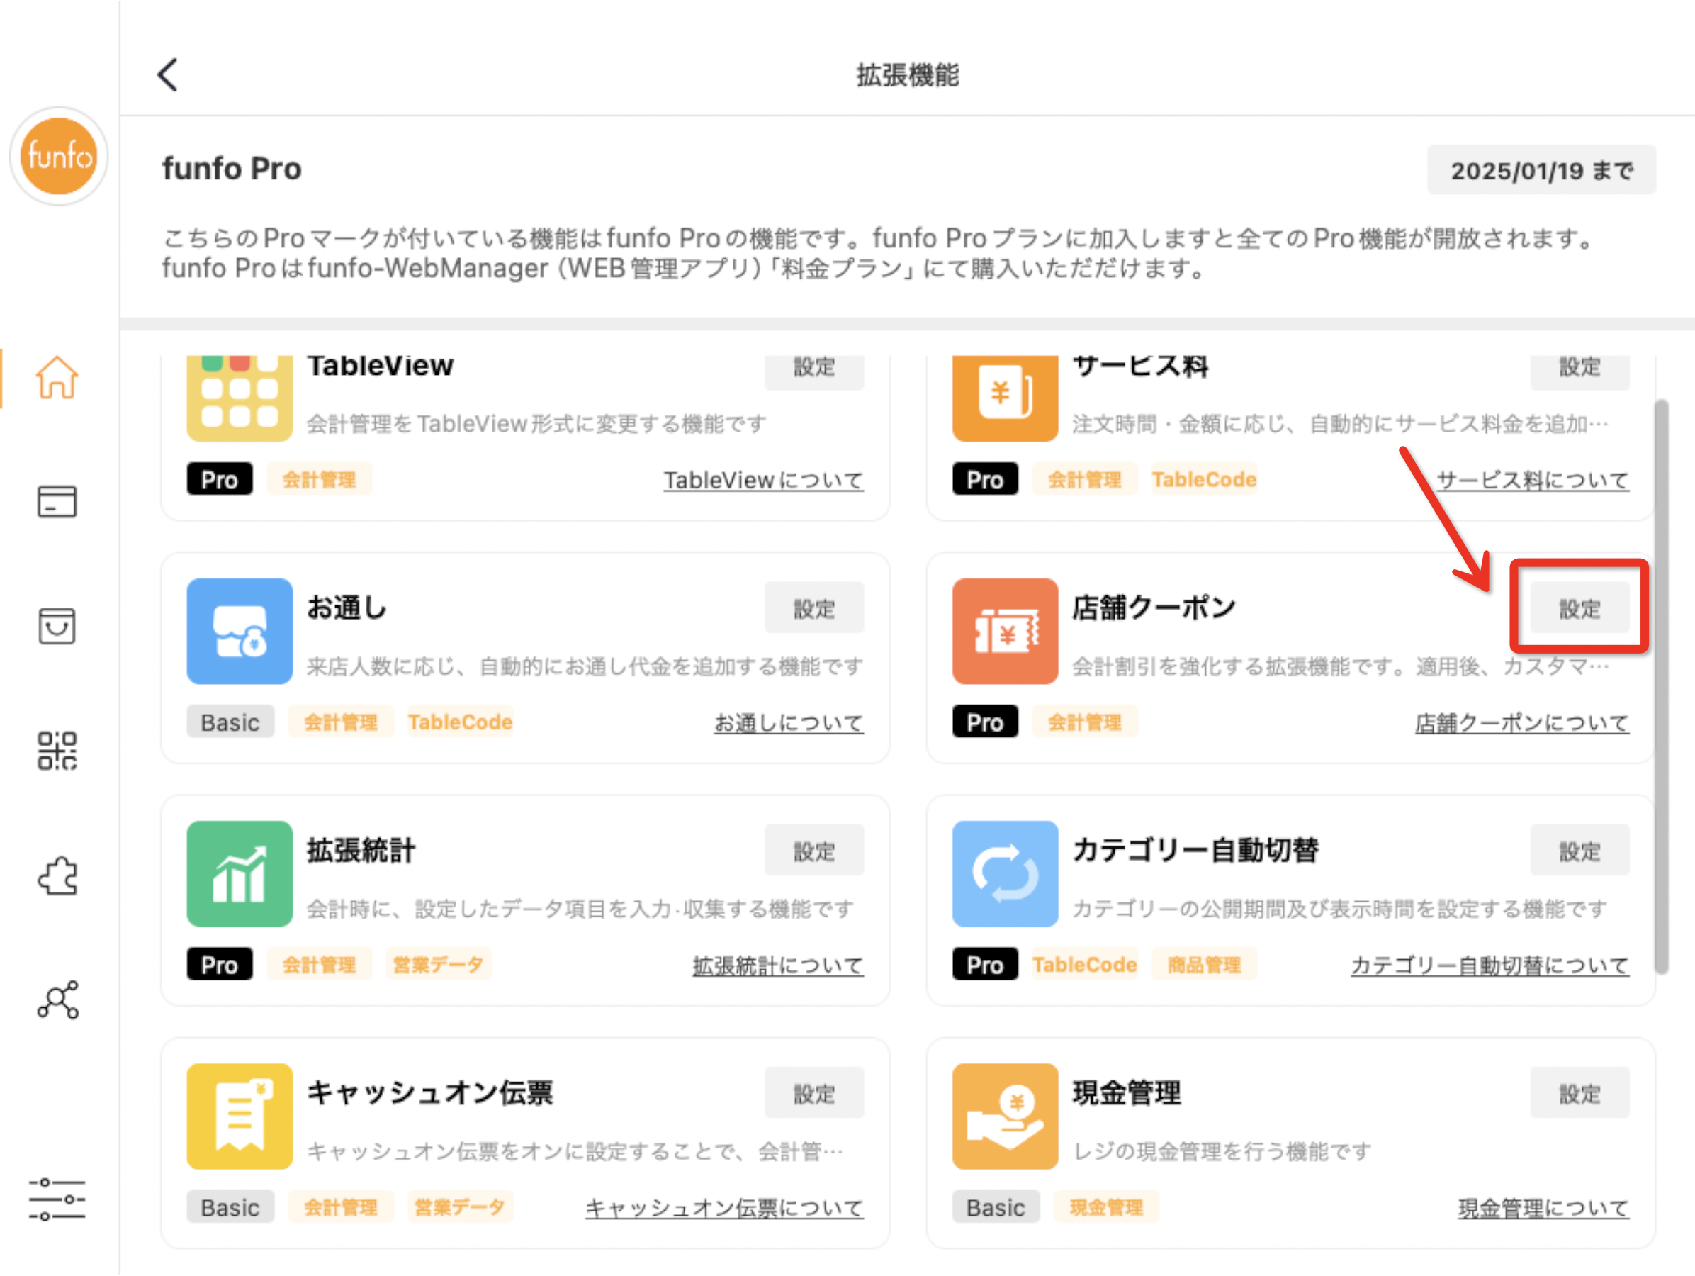The image size is (1695, 1276).
Task: Click the Basic badge on お通し card
Action: coord(230,722)
